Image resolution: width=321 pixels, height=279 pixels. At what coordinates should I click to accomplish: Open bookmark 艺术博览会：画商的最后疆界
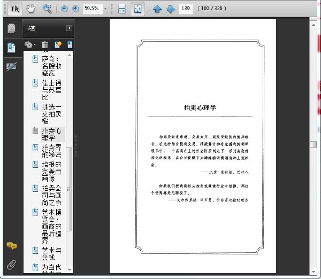coord(51,226)
